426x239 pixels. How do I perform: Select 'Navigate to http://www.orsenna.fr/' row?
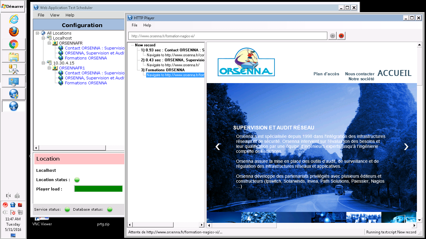point(173,65)
